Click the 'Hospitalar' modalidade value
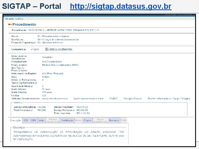The image size is (199, 149). click(47, 57)
